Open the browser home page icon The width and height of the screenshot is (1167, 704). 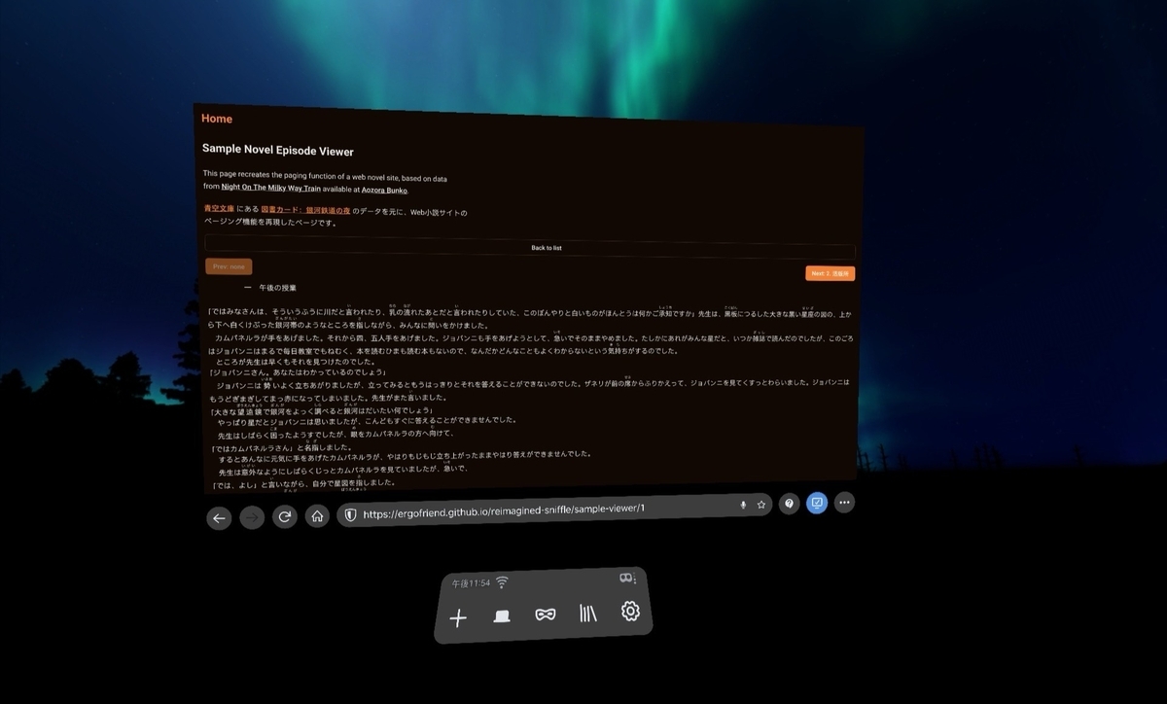317,516
